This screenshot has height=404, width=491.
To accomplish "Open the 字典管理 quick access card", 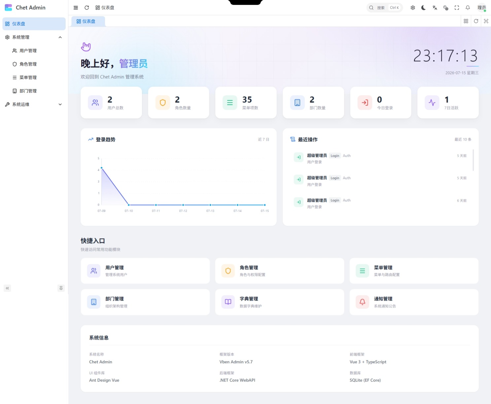I will 280,302.
